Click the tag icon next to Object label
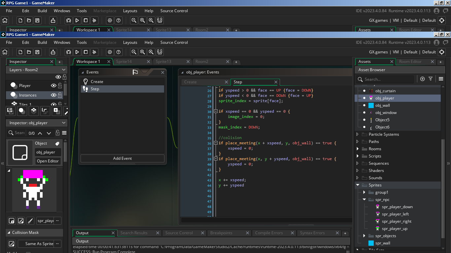The width and height of the screenshot is (451, 253). tap(57, 144)
